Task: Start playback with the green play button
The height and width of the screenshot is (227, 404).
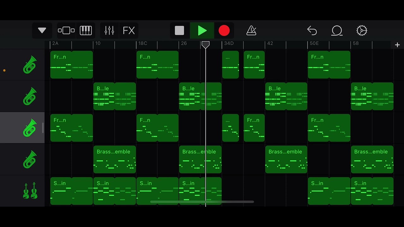Action: 202,31
